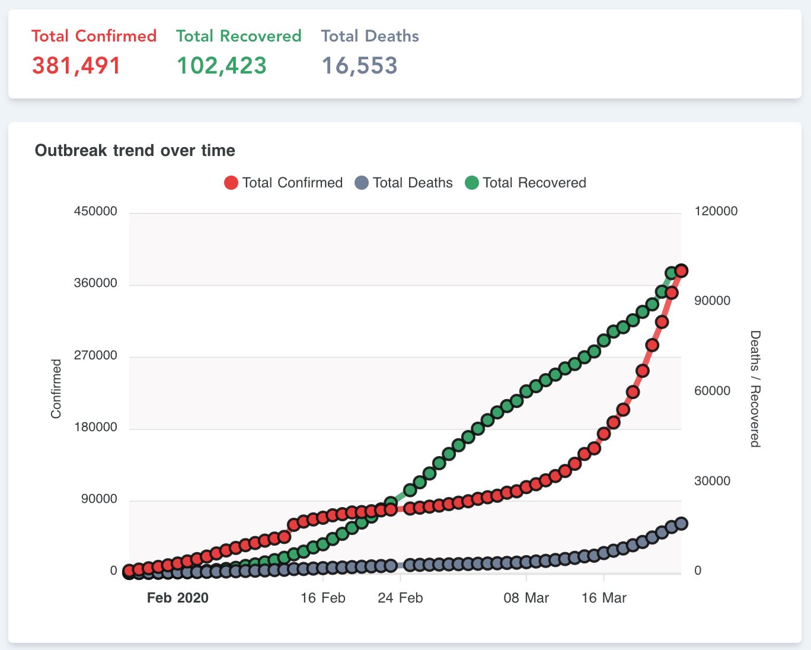Select the 102,423 recovered figure

[222, 65]
